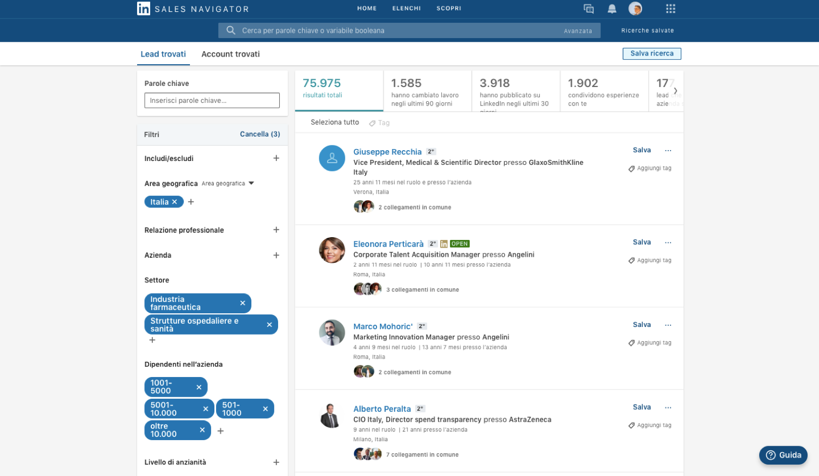Expand the Relazione professionale filter
This screenshot has width=819, height=476.
click(276, 230)
